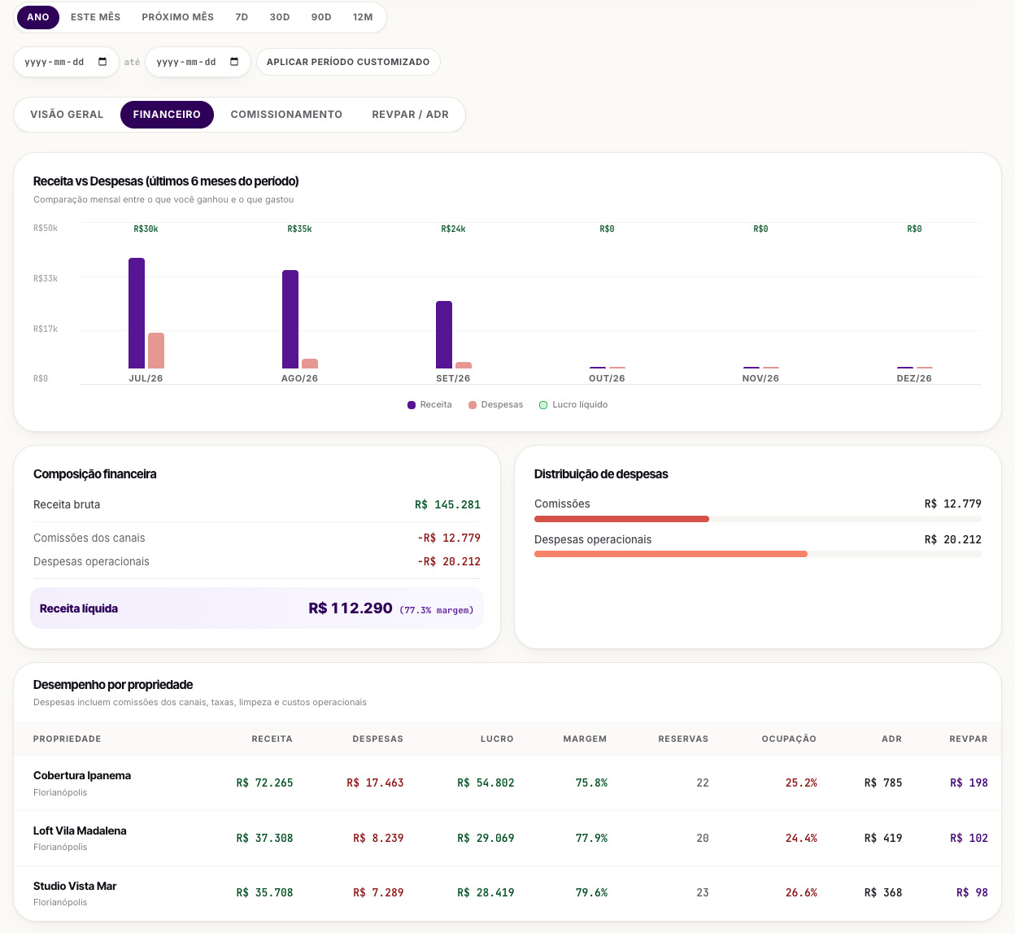Click the Receita líquida R$ 112.290 total
The width and height of the screenshot is (1015, 933).
coord(351,608)
